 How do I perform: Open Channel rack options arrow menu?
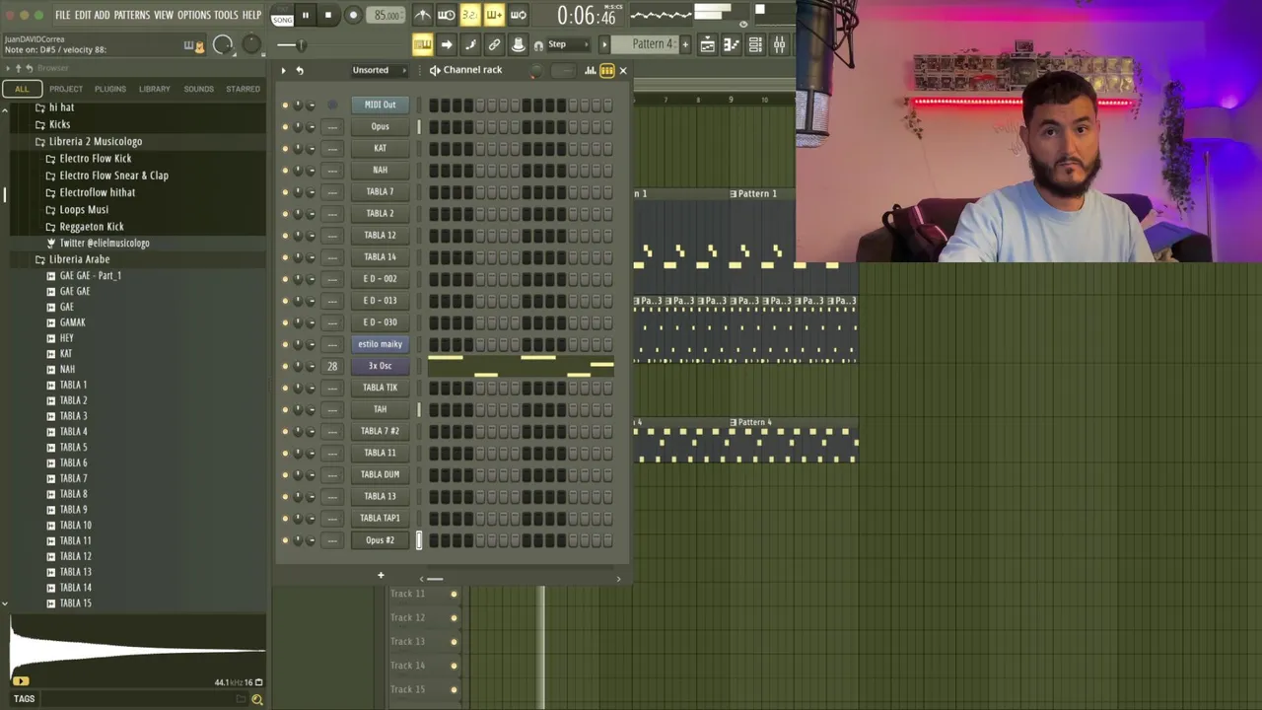(x=283, y=70)
